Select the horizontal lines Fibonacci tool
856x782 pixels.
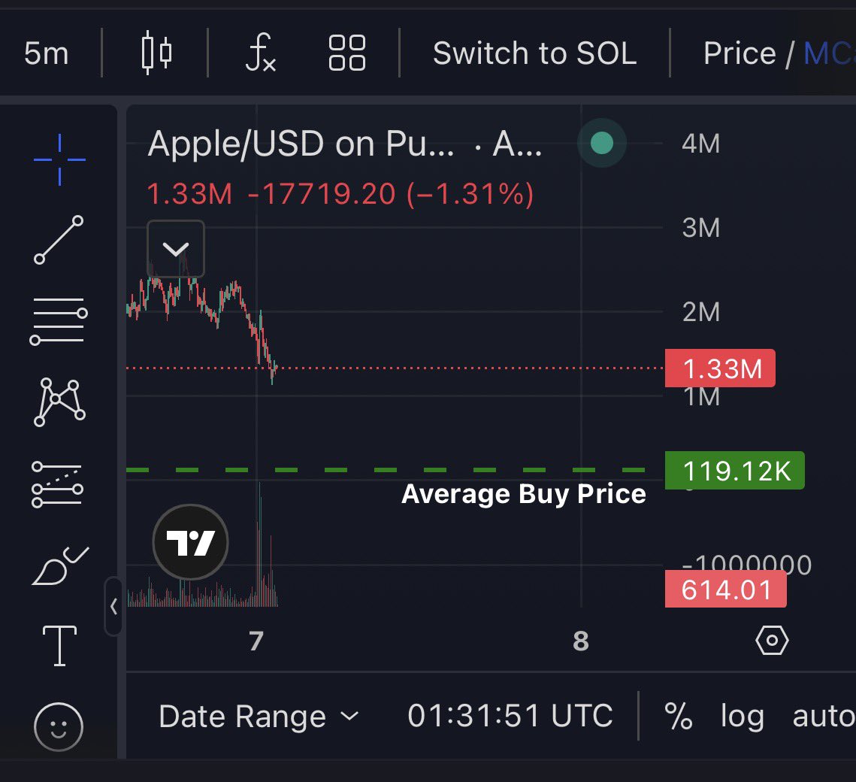tap(59, 321)
